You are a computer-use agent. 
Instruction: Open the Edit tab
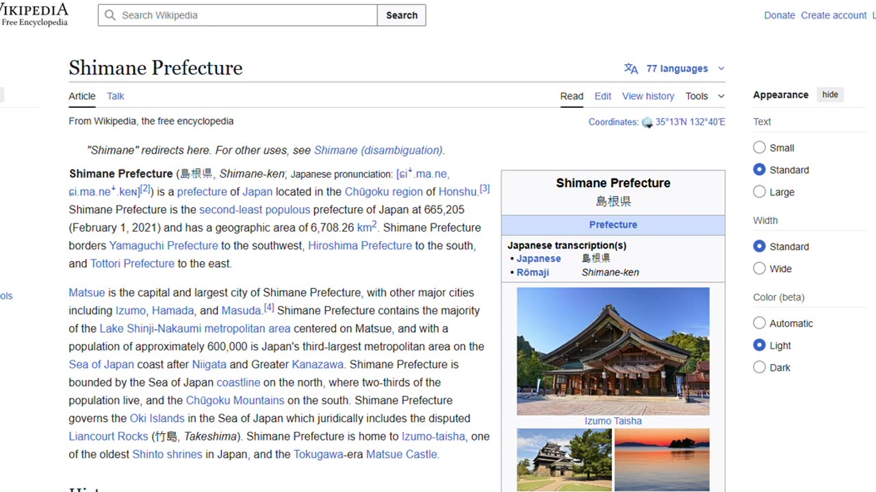click(603, 96)
